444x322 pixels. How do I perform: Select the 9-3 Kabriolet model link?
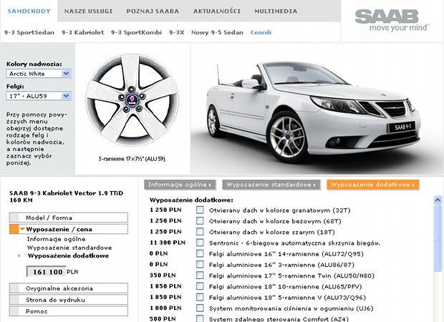pos(83,32)
